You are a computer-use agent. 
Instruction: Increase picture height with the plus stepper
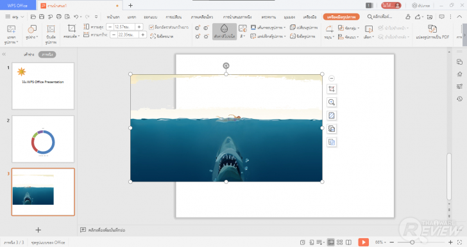click(139, 27)
